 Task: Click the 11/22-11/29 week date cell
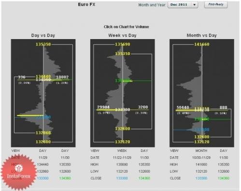click(x=122, y=158)
